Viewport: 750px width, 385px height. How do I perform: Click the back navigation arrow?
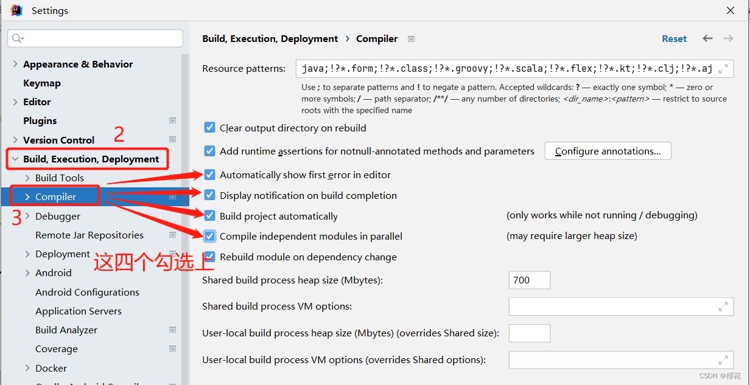(x=707, y=38)
